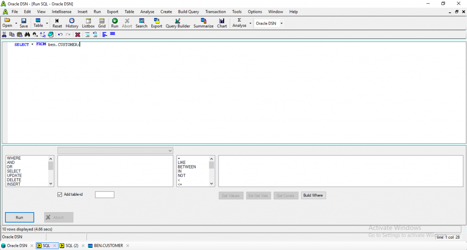Open the Query Builder tool
This screenshot has height=250, width=467.
click(177, 23)
